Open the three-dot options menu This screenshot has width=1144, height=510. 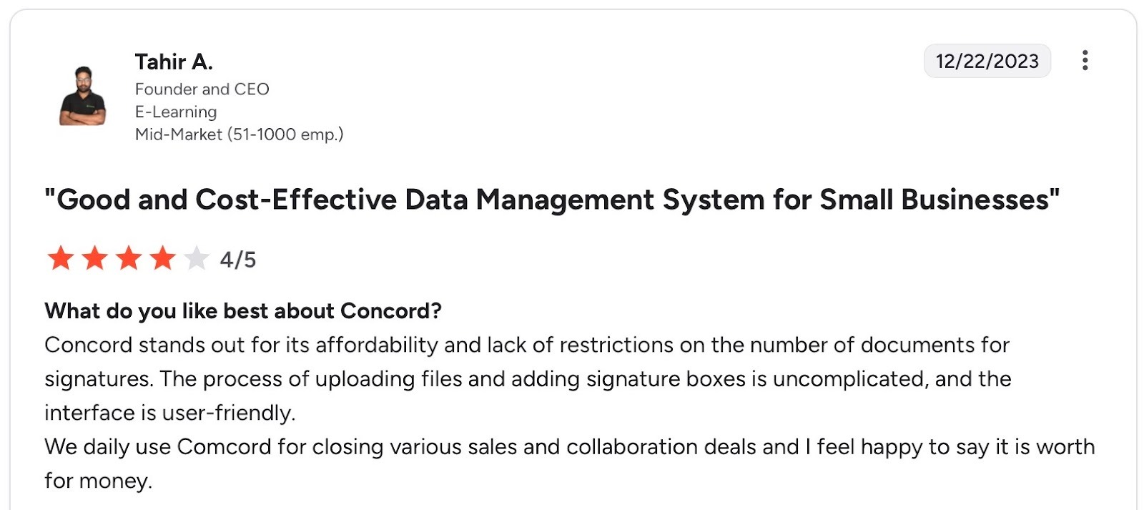pyautogui.click(x=1085, y=61)
